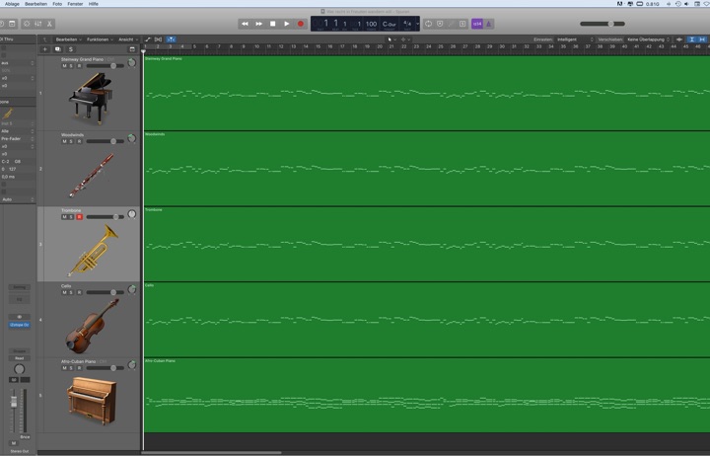Open the Editors scissors icon

pos(50,24)
